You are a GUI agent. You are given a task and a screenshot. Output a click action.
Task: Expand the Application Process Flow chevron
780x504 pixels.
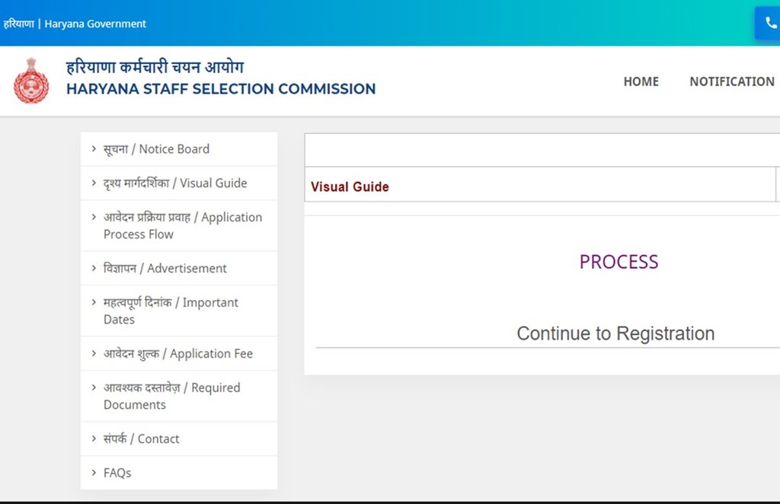[94, 217]
